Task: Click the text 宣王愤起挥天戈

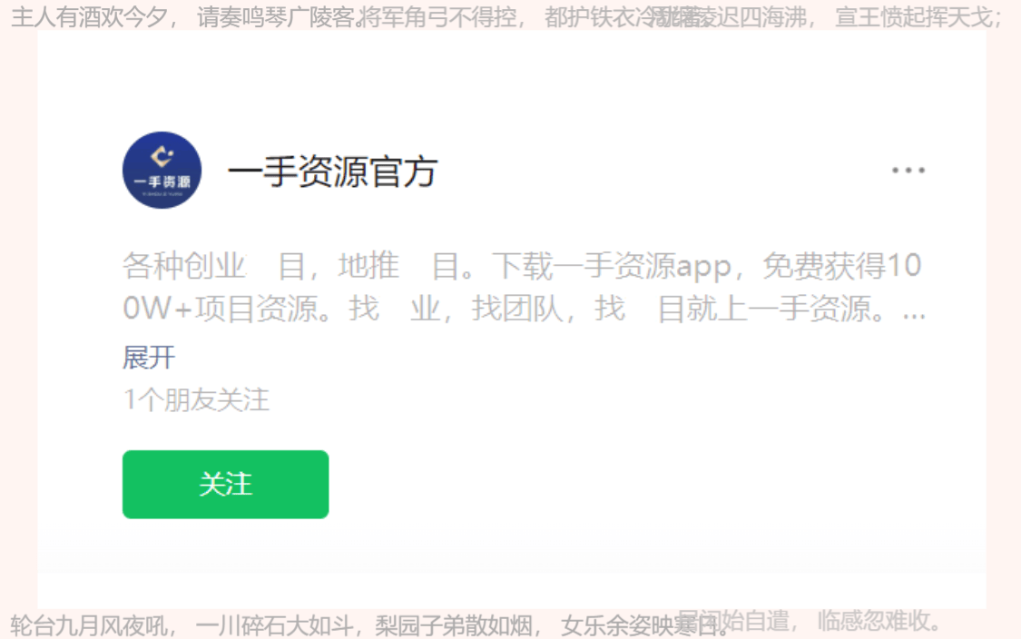Action: click(x=913, y=17)
